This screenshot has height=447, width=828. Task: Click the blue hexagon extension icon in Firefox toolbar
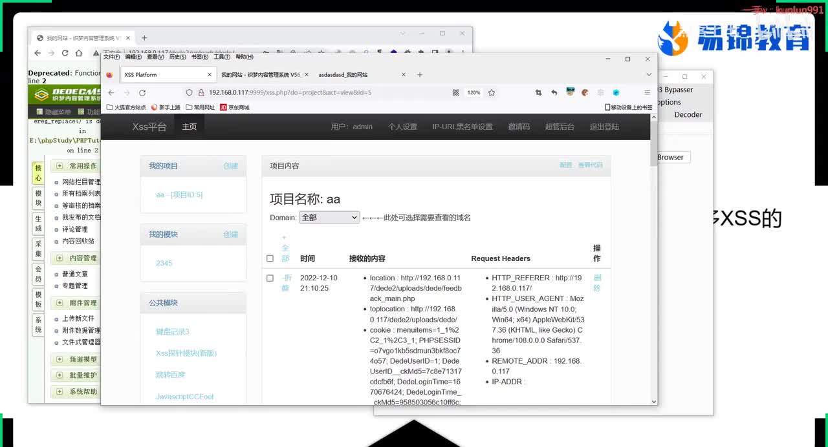point(616,92)
